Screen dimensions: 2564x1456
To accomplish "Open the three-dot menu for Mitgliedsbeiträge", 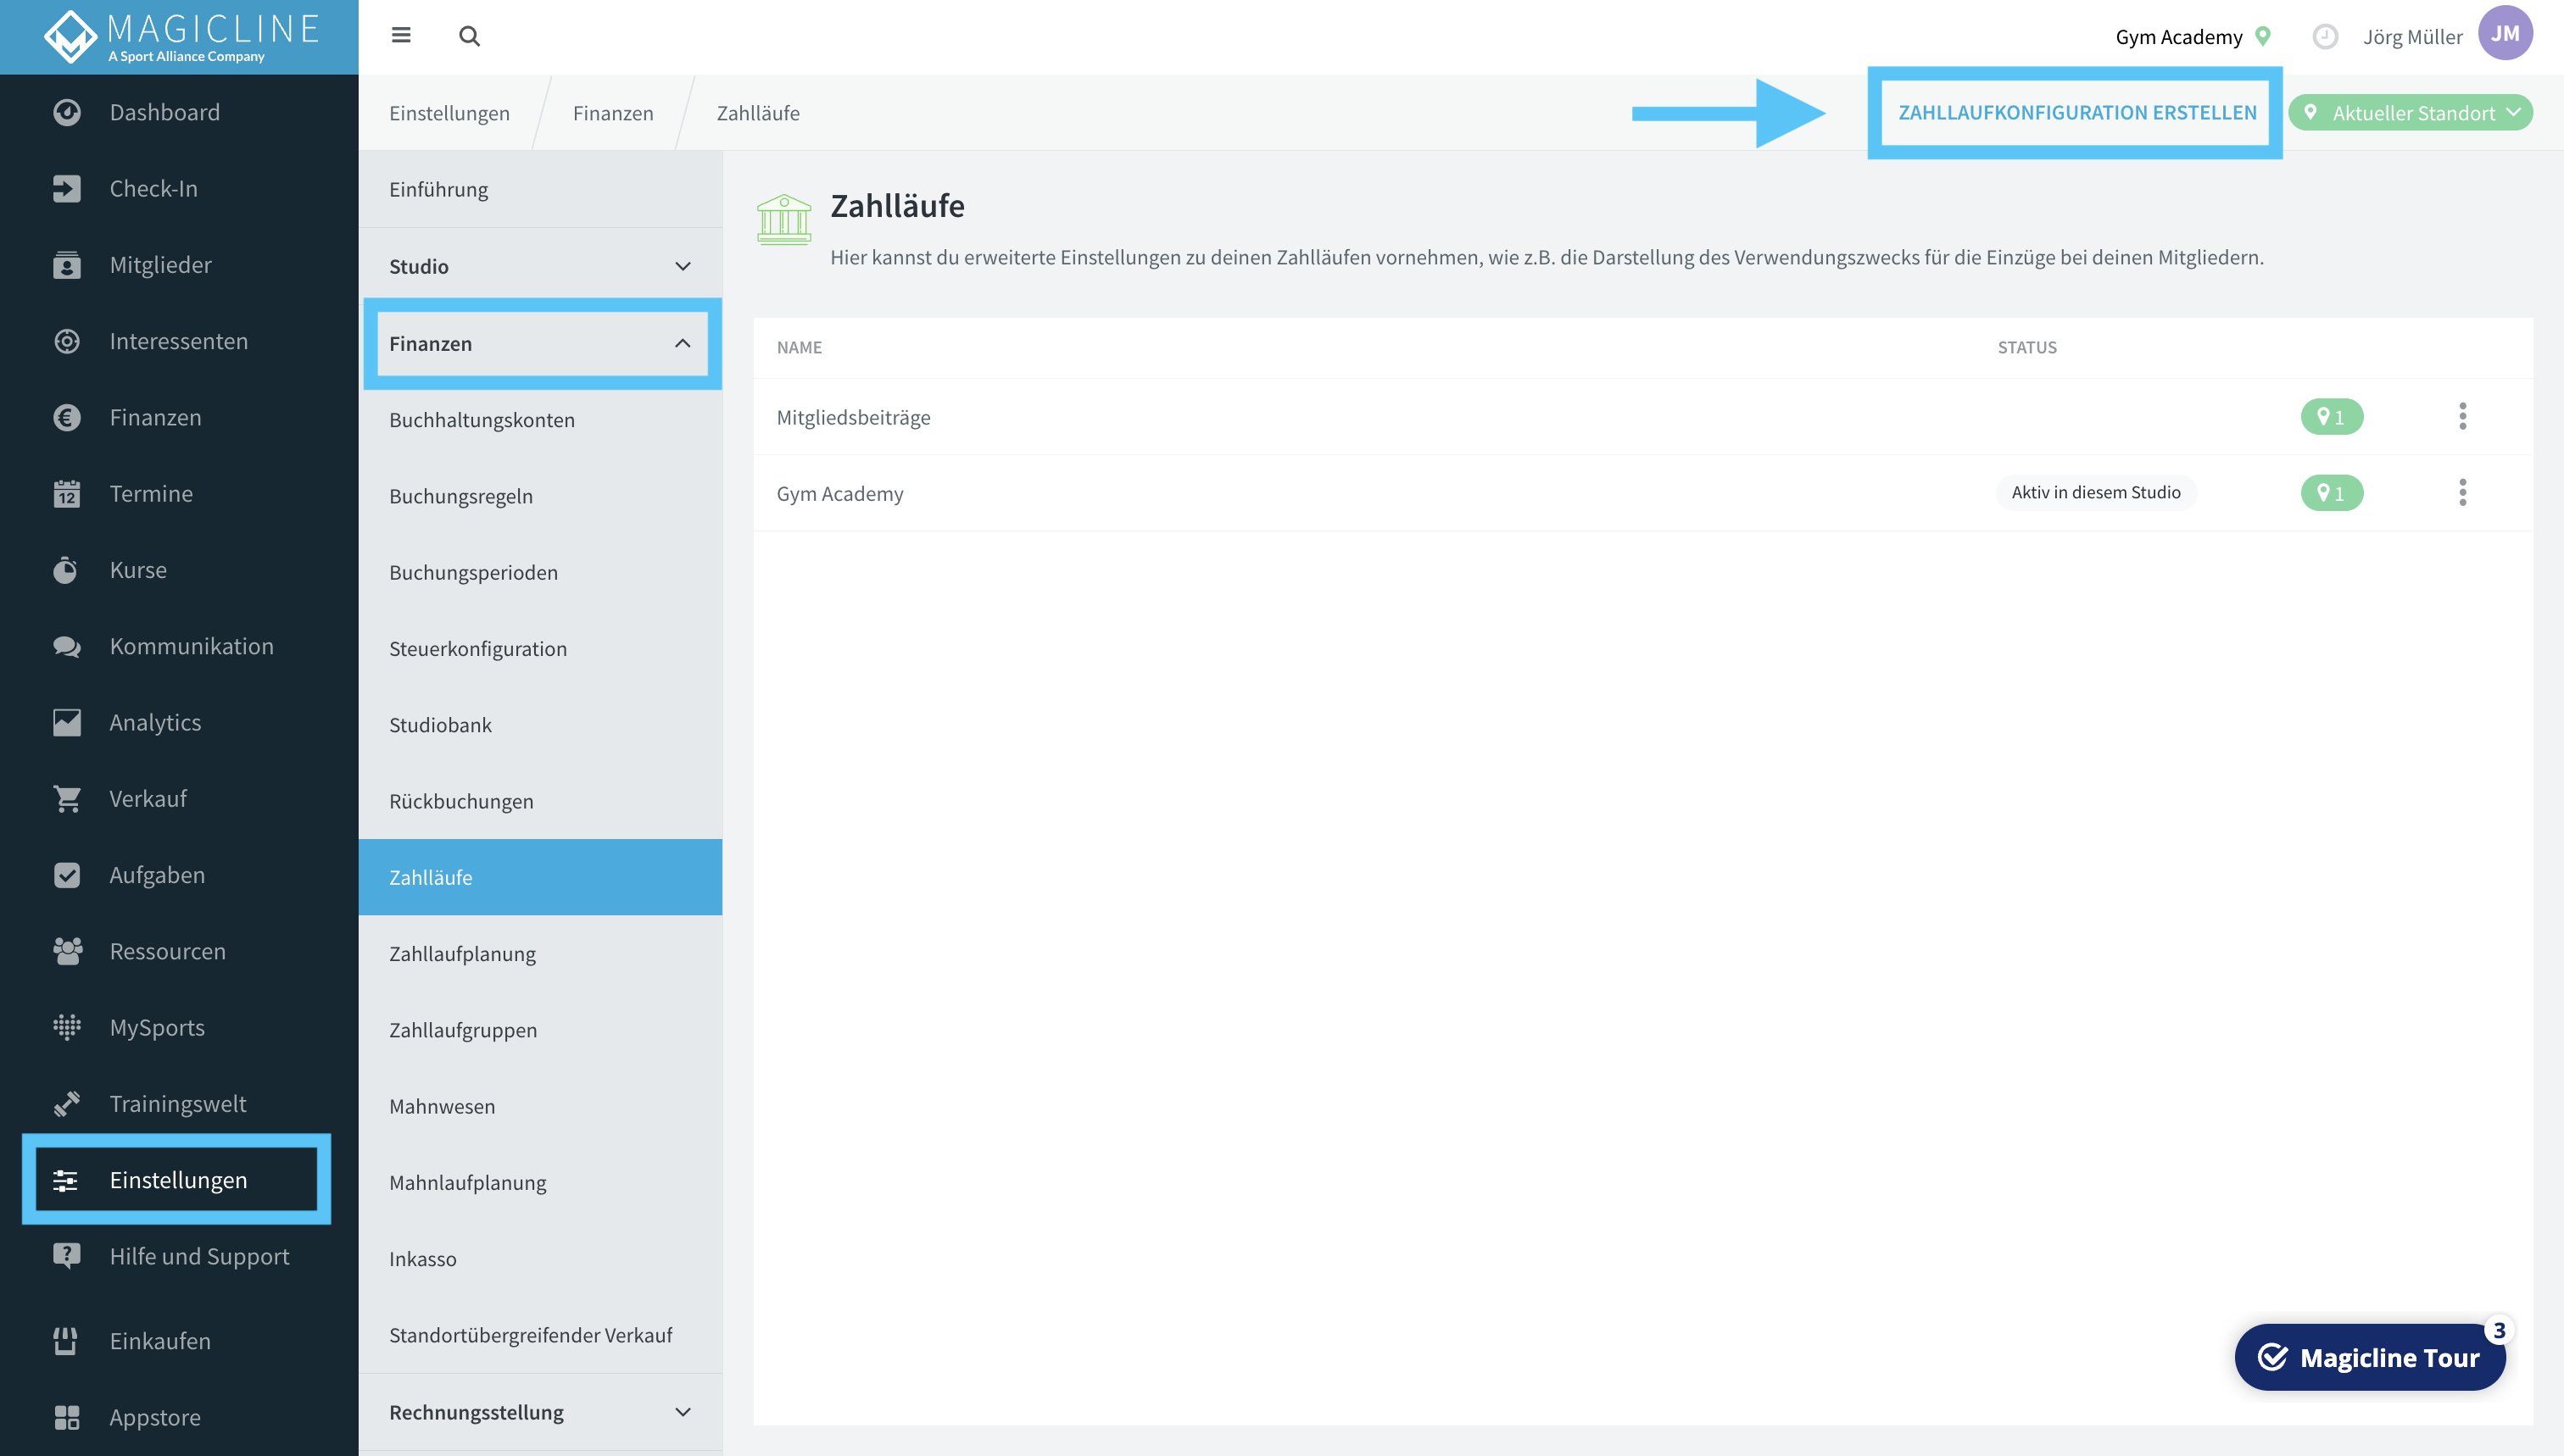I will tap(2462, 416).
